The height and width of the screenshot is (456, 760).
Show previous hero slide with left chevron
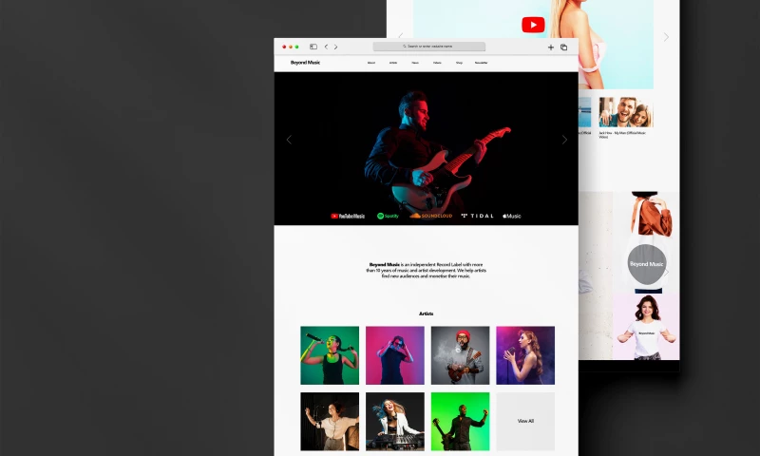point(289,140)
